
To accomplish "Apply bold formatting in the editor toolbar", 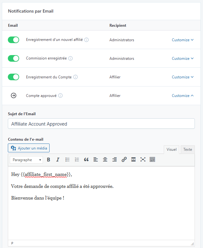I will click(x=48, y=160).
